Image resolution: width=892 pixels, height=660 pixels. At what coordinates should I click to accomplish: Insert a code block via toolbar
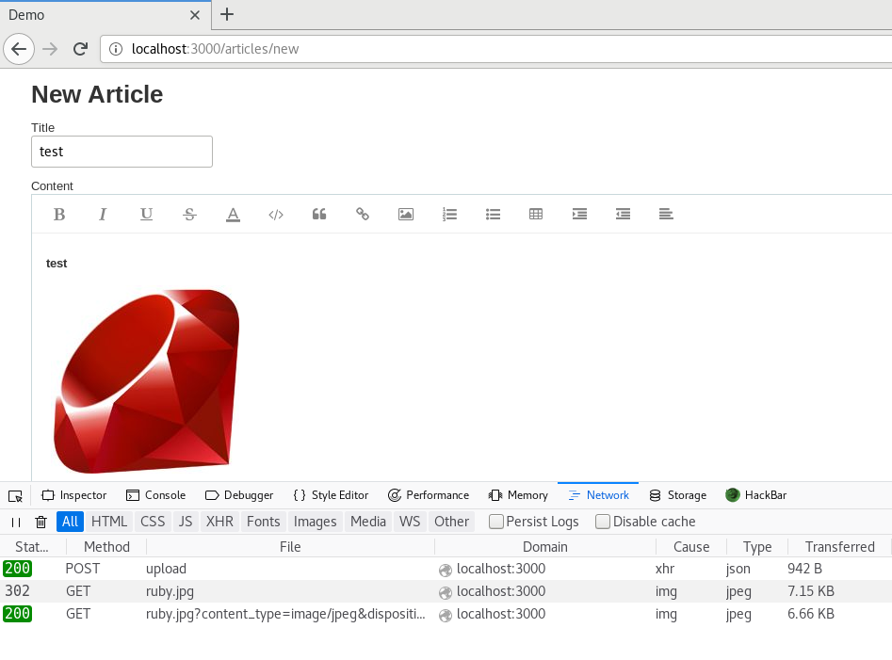point(276,215)
